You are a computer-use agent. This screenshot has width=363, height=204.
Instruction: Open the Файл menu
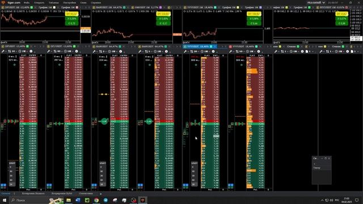coord(27,2)
